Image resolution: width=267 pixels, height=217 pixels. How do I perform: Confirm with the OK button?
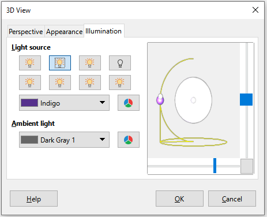(179, 199)
